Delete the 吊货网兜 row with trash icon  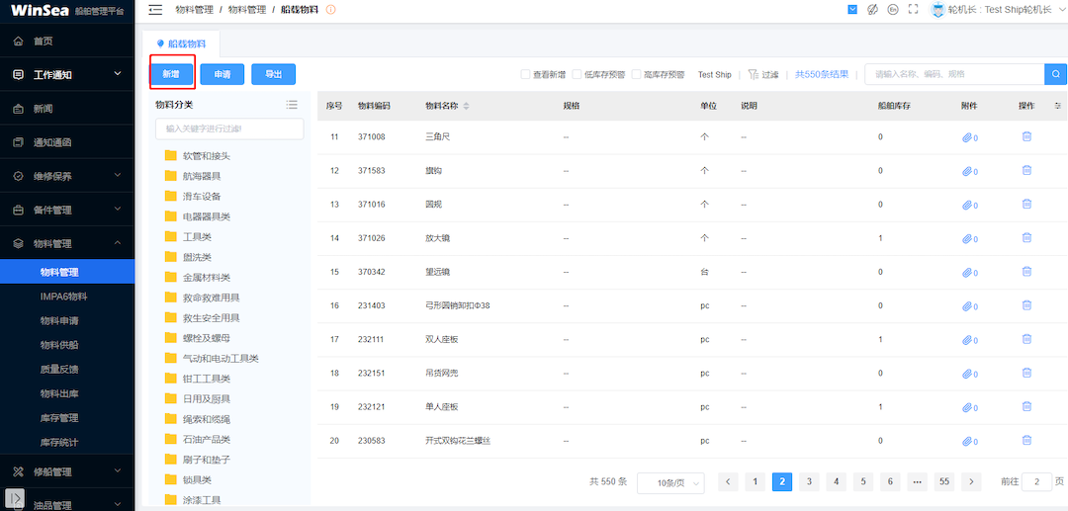1026,373
